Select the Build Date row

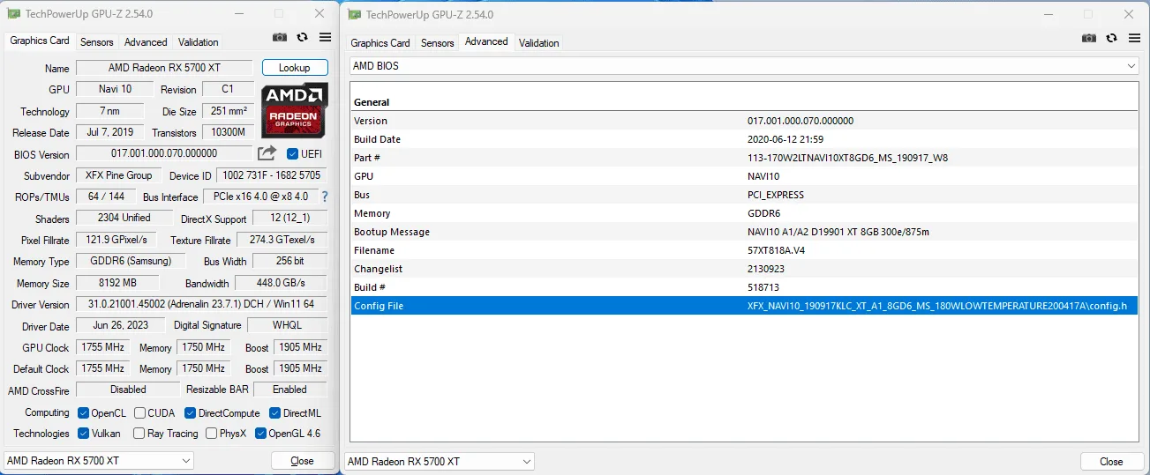point(744,139)
